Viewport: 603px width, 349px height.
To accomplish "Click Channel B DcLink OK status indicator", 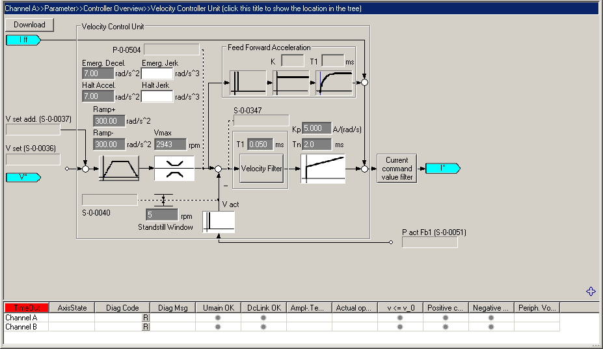I will (263, 327).
